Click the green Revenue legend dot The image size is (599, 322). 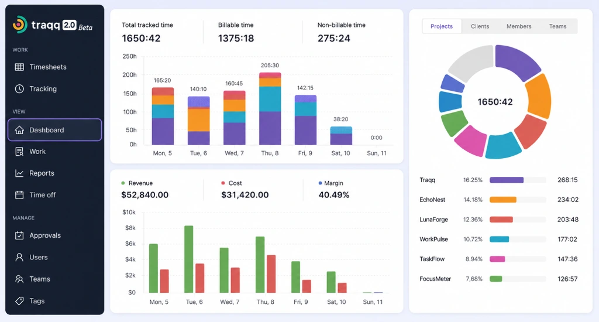[x=123, y=183]
